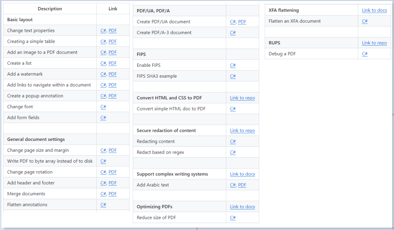Open PDF link for Create PDF/UA document
The height and width of the screenshot is (230, 394).
242,22
